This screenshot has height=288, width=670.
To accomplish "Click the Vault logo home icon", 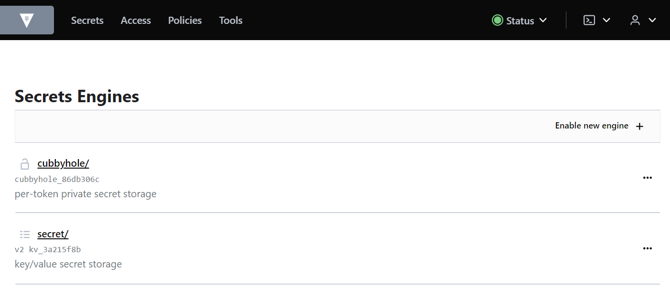I will pos(27,20).
